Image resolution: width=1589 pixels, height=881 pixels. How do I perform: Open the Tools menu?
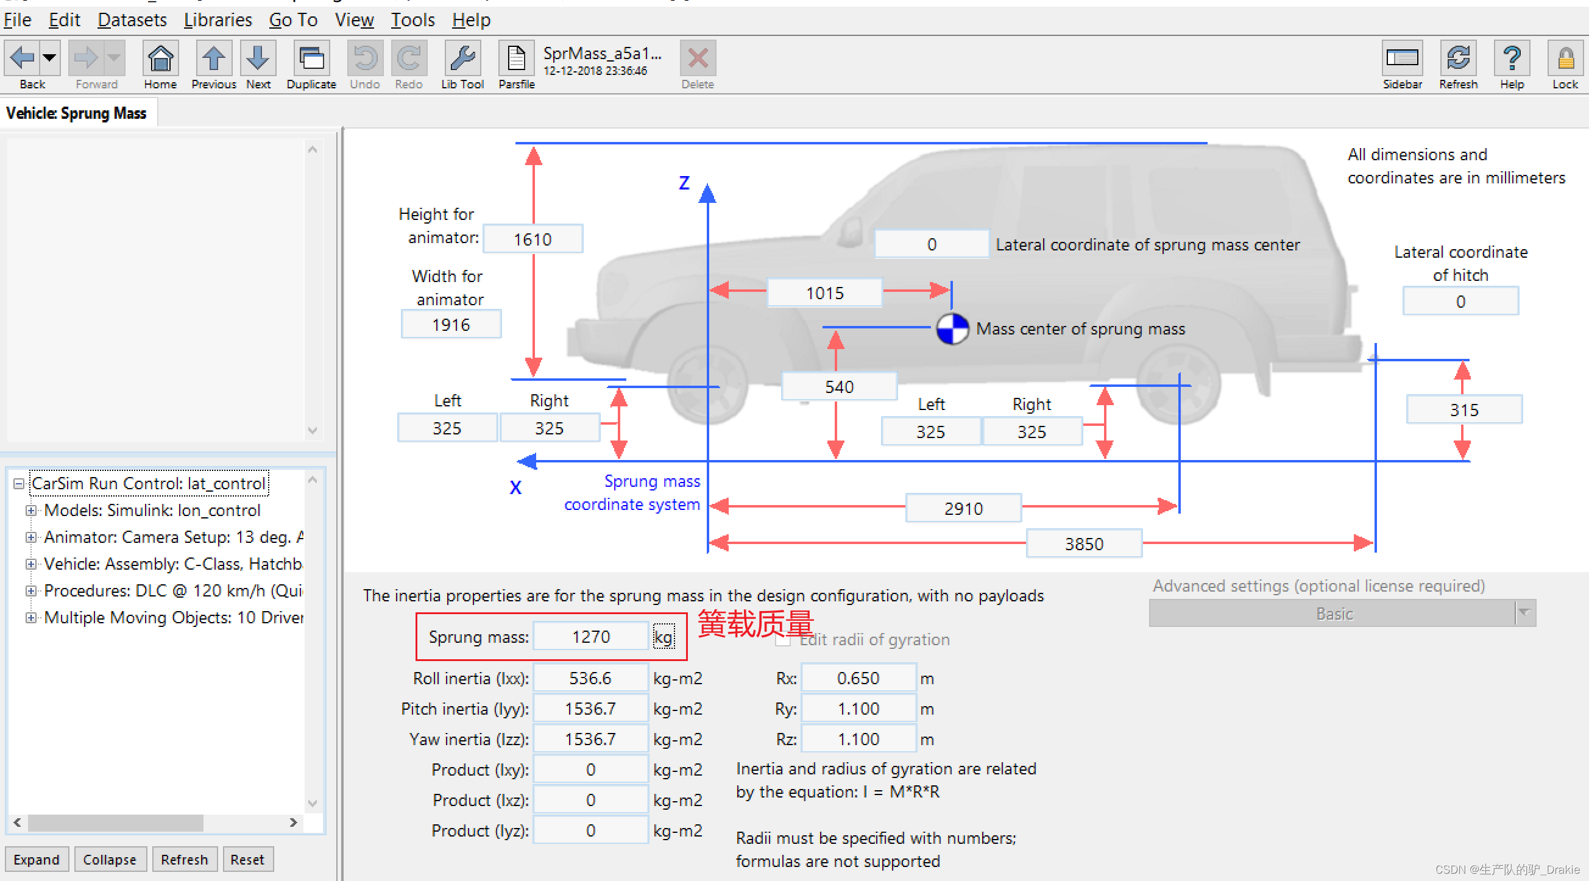(412, 19)
